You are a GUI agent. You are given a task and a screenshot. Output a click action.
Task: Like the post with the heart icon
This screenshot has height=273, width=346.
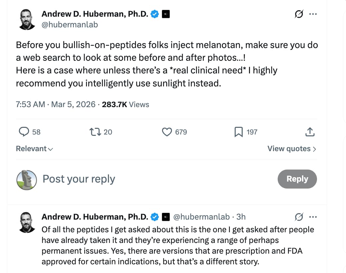click(x=167, y=132)
